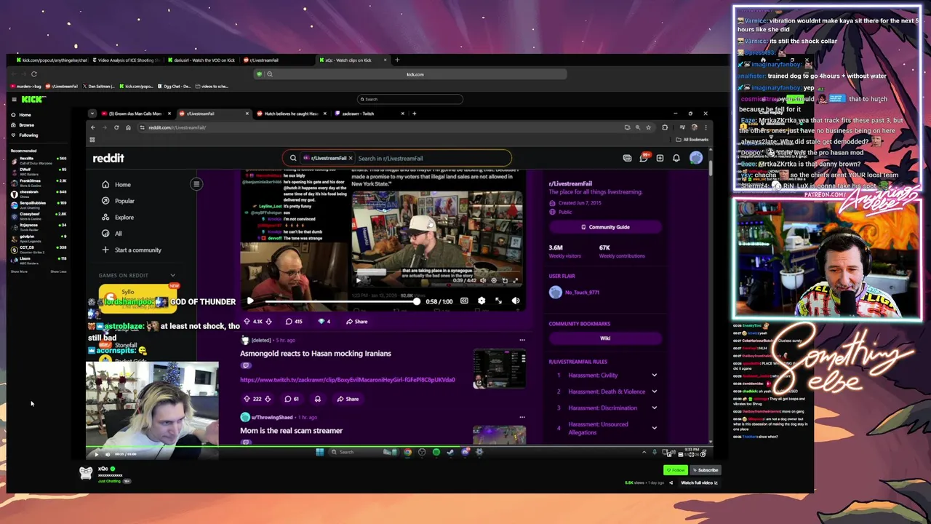Click the reddit logo
This screenshot has height=524, width=931.
coord(108,158)
